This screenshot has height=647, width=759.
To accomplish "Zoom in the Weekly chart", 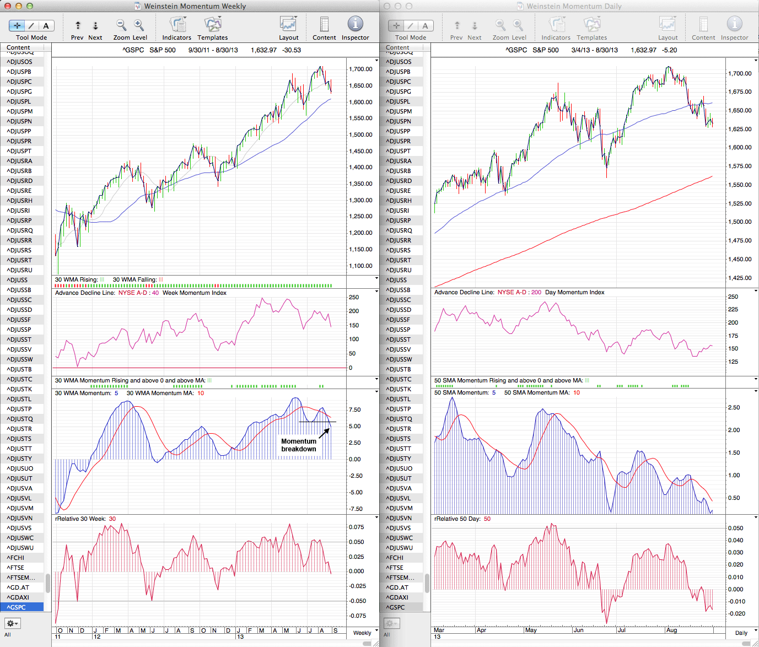I will tap(139, 25).
